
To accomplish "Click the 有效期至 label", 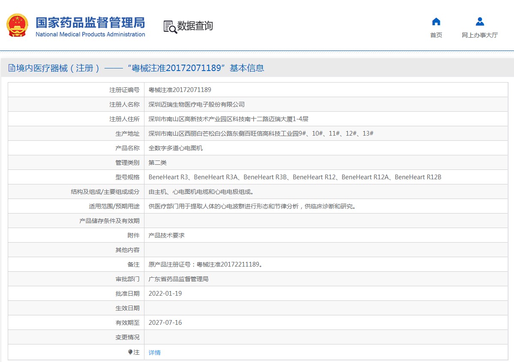I will pyautogui.click(x=127, y=323).
